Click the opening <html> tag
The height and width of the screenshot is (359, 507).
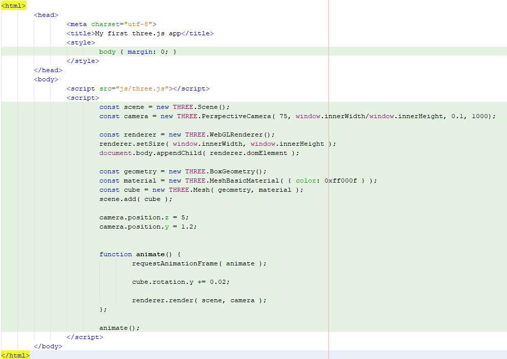(x=13, y=6)
